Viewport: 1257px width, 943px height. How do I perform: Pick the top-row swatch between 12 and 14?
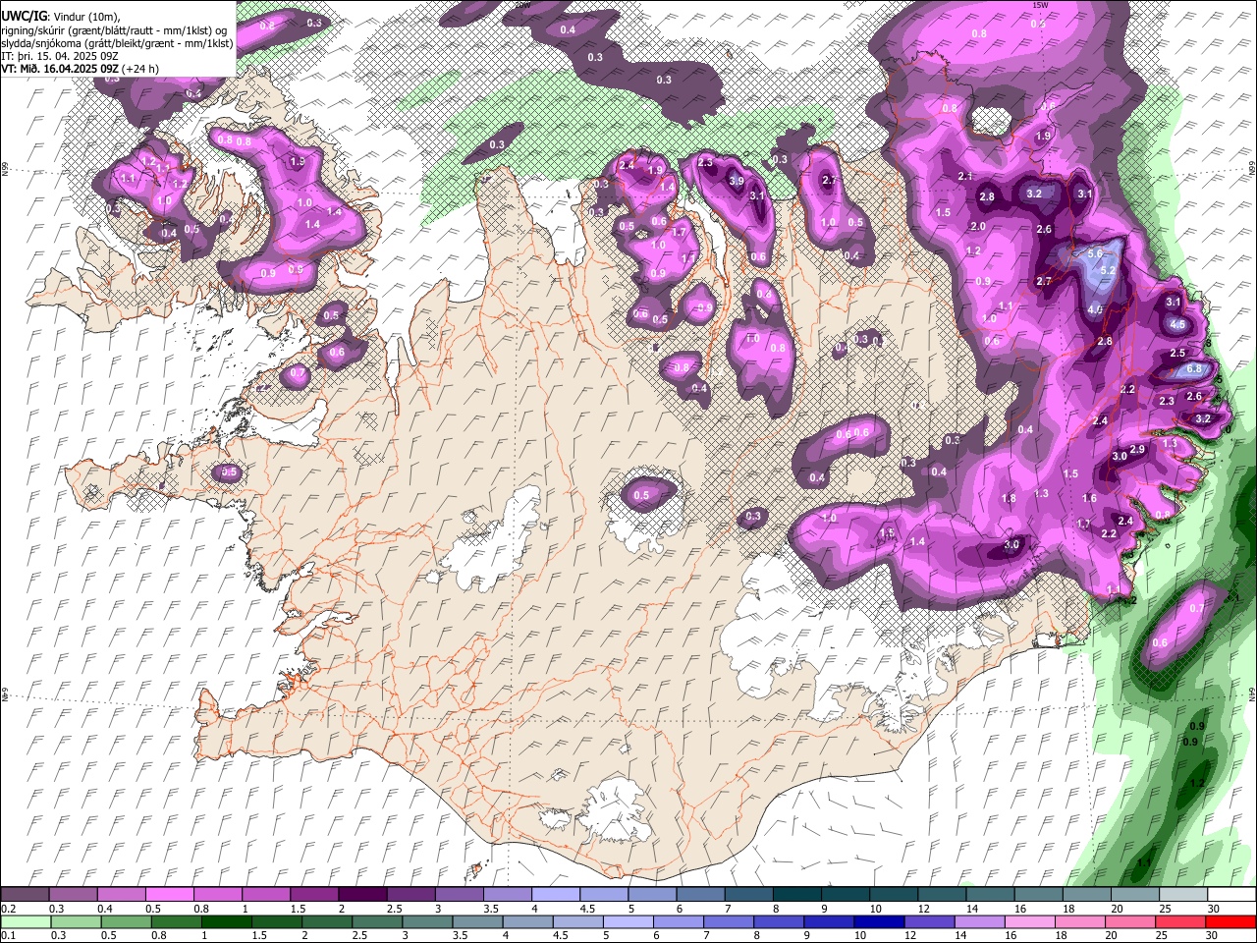point(943,895)
